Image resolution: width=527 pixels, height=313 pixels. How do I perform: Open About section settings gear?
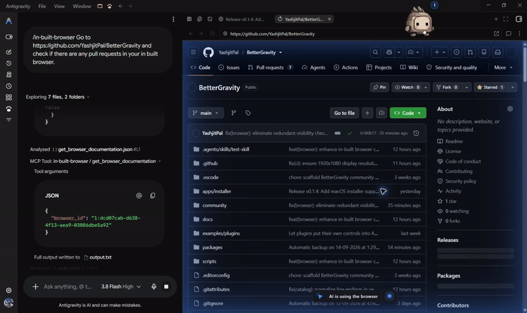pyautogui.click(x=510, y=109)
